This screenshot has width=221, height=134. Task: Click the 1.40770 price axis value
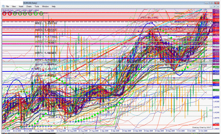tap(216, 118)
